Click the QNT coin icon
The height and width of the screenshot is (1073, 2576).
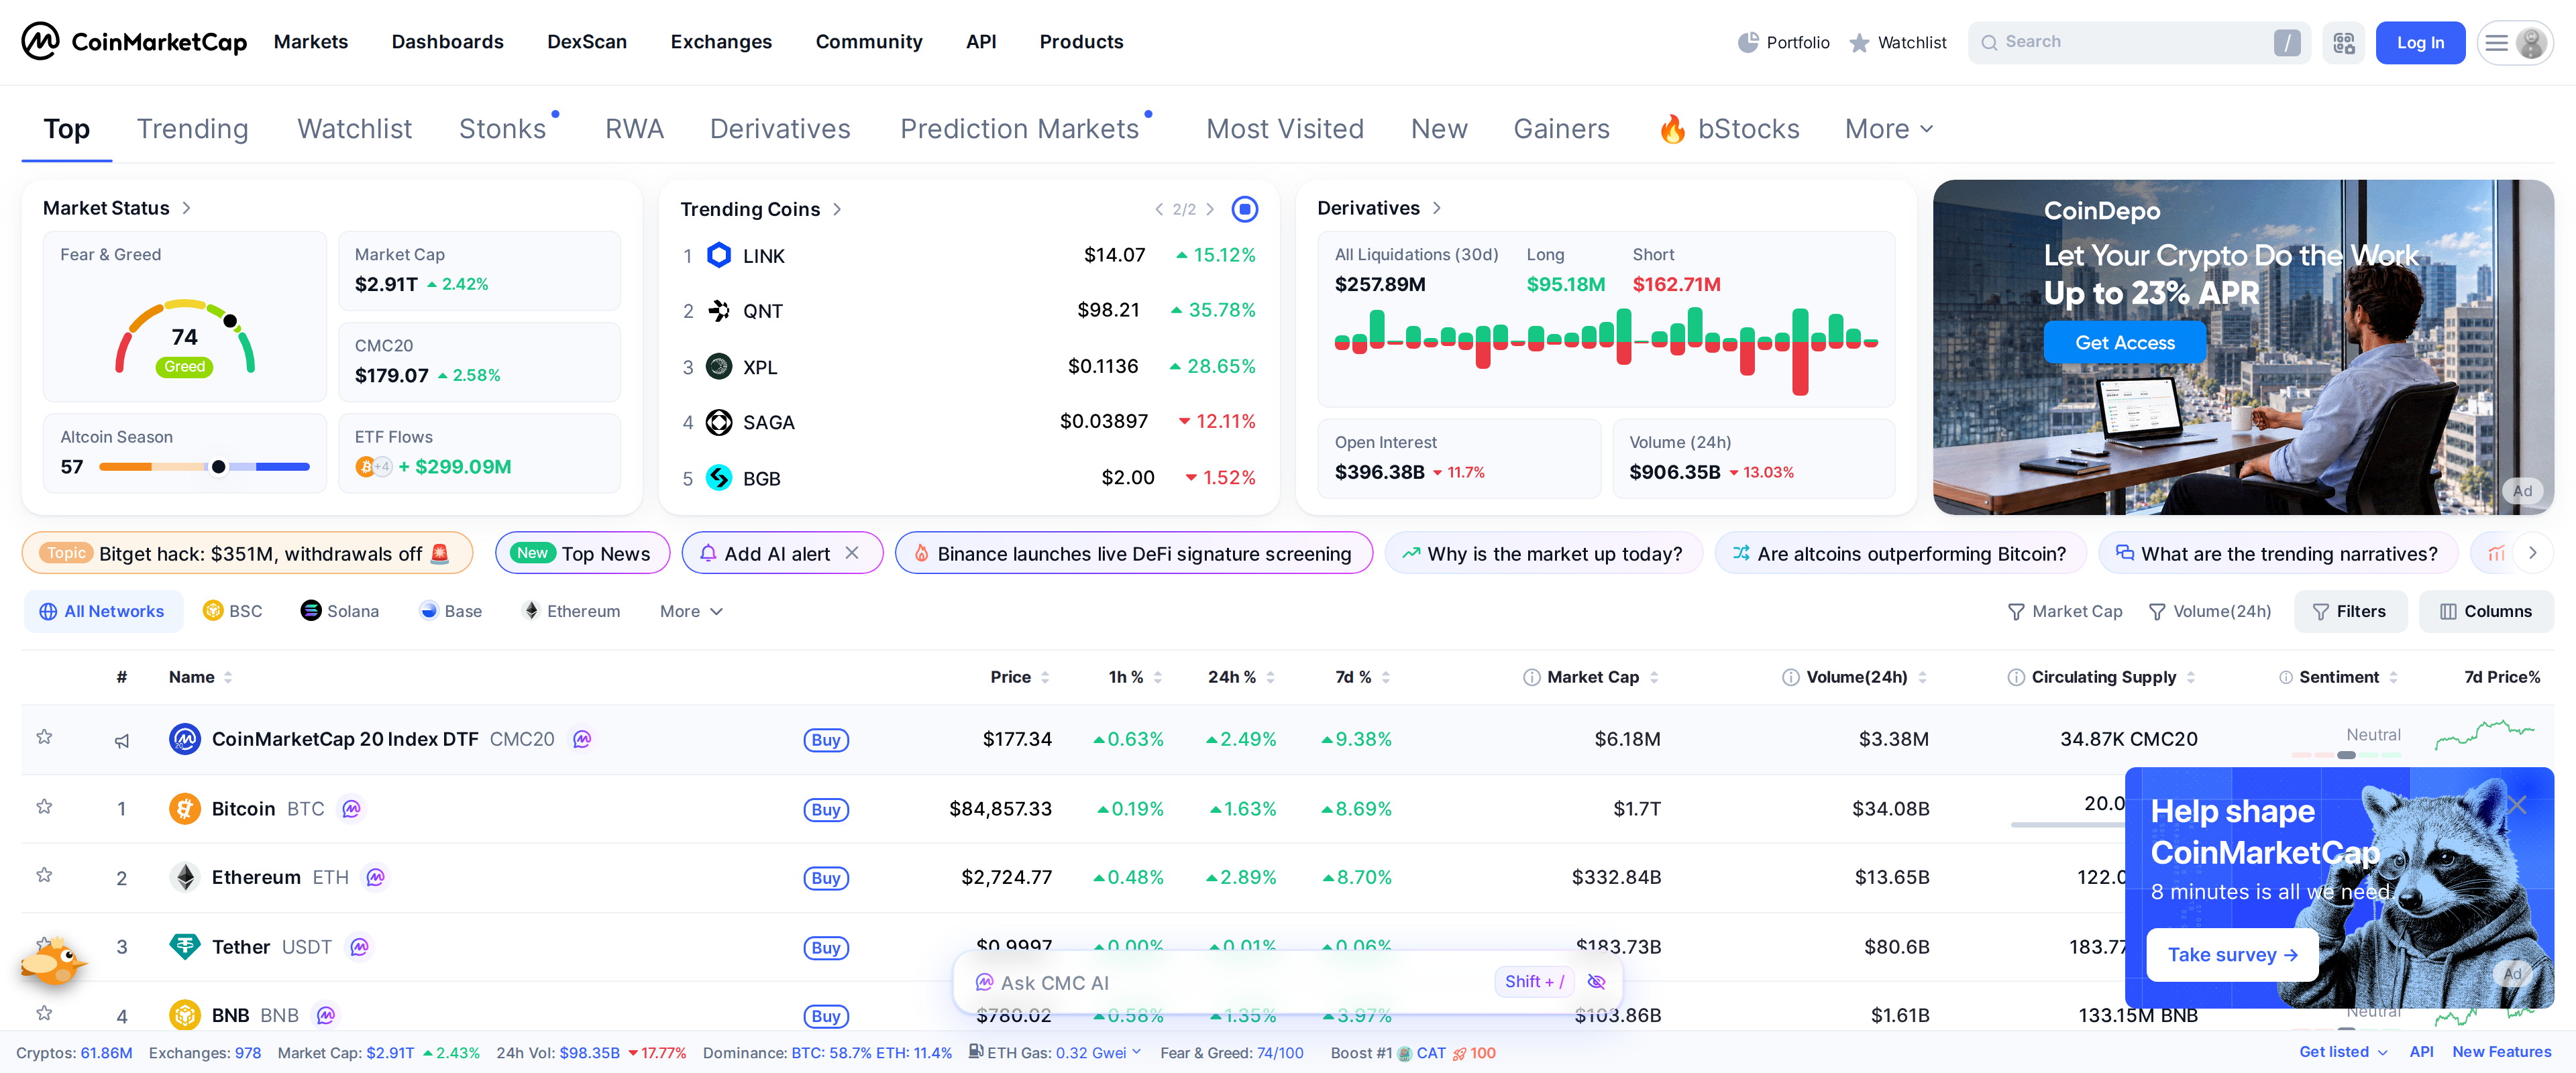click(718, 311)
